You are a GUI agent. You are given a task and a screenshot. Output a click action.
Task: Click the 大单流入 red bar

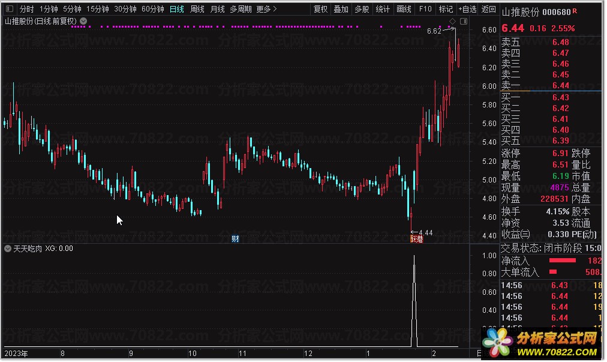coord(553,272)
